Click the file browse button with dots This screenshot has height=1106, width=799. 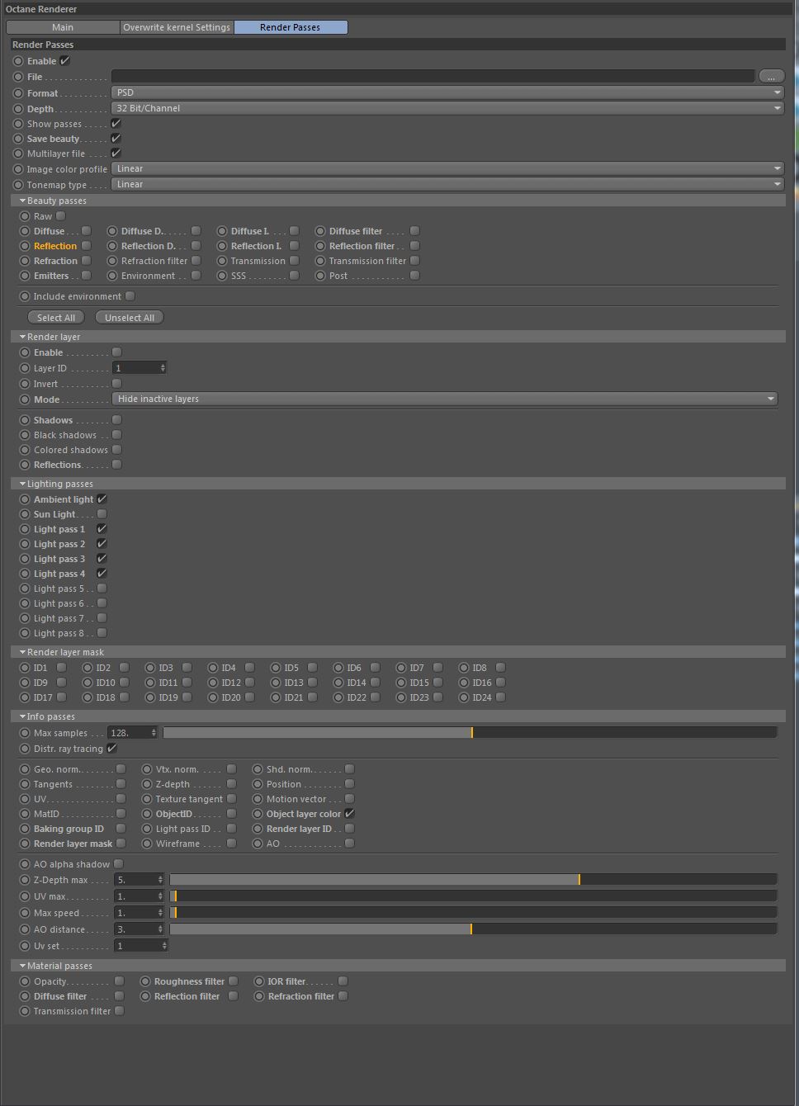pyautogui.click(x=771, y=76)
